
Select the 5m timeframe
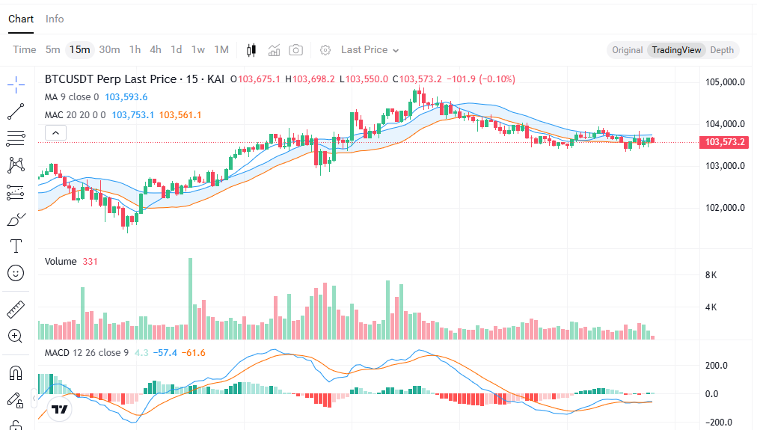(52, 49)
